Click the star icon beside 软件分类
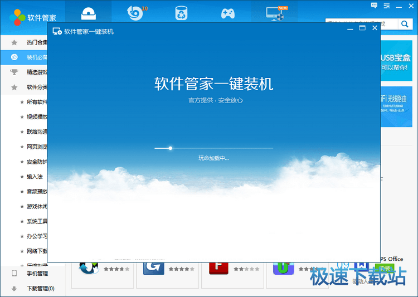Viewport: 418px width, 297px height. point(14,87)
